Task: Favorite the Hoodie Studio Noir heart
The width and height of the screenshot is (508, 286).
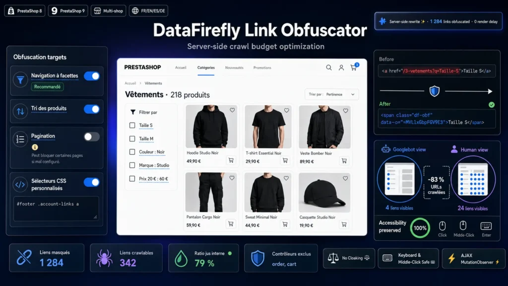Action: point(232,110)
